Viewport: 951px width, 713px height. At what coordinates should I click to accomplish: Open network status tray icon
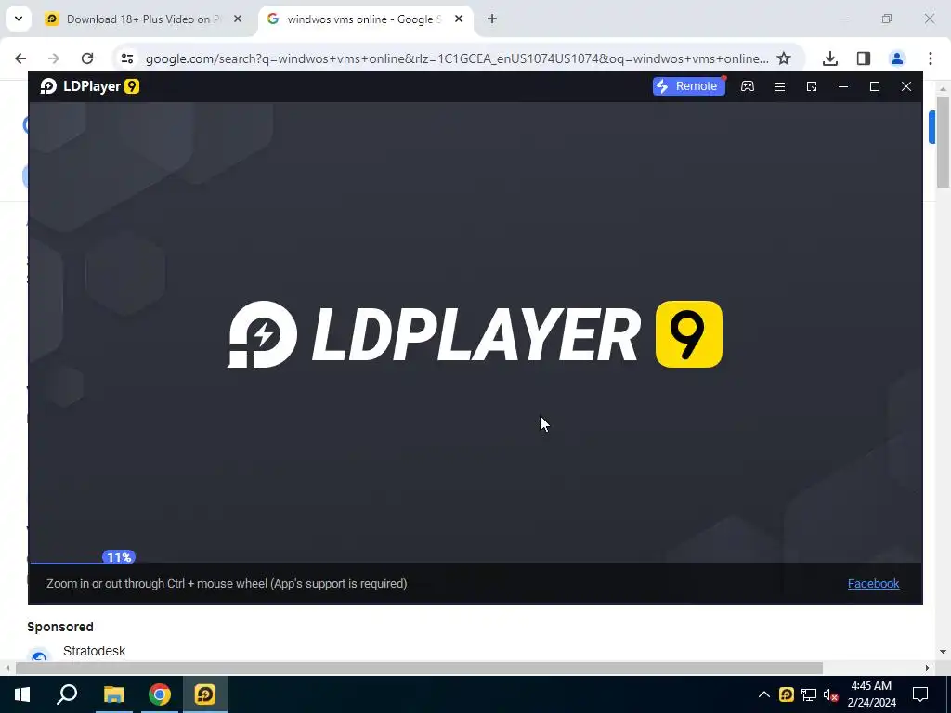point(809,694)
